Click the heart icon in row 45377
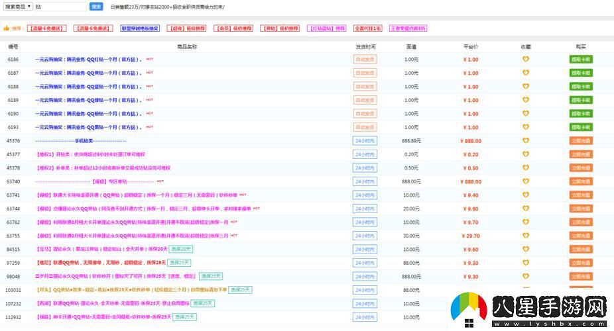 526,154
